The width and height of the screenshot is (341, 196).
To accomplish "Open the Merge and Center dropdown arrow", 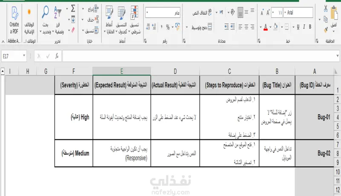I will pos(187,27).
